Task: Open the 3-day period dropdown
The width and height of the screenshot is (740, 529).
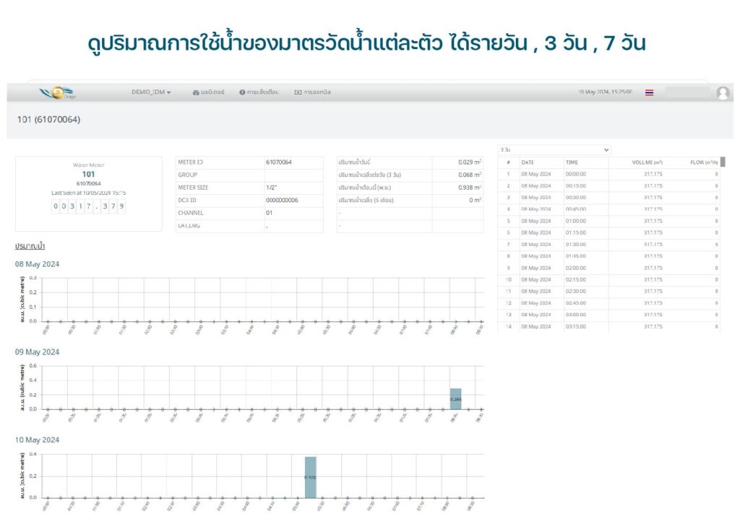Action: click(x=554, y=149)
